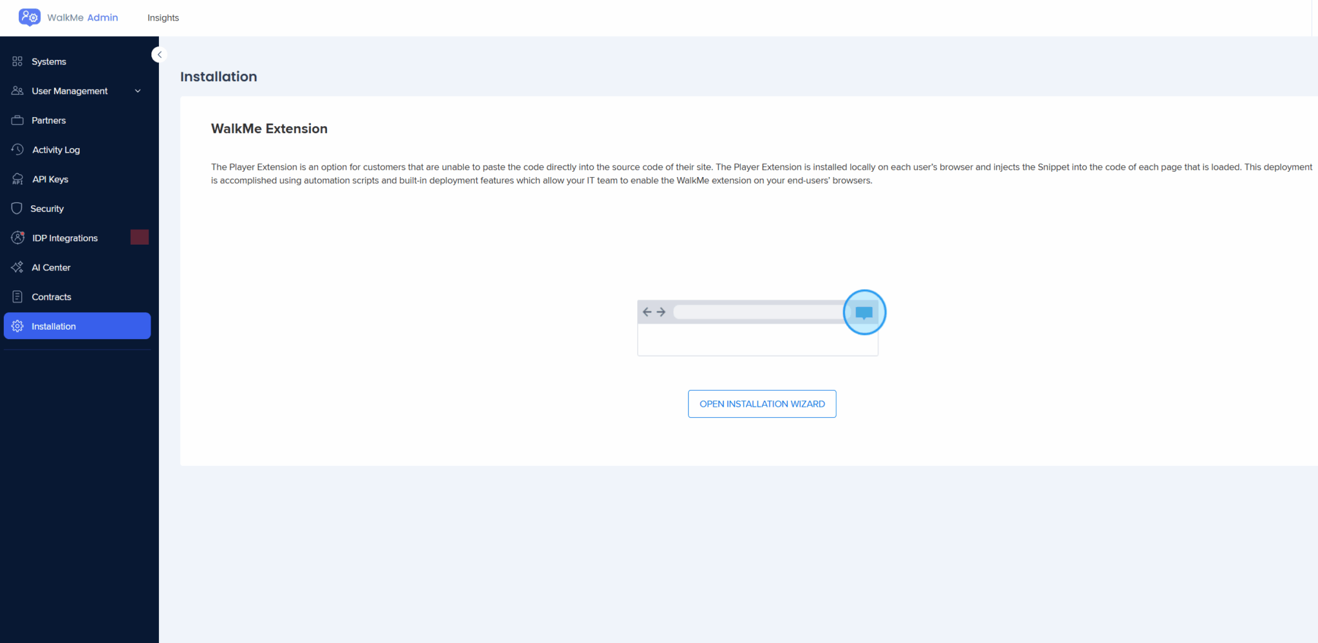This screenshot has width=1318, height=643.
Task: Click the API Keys icon in sidebar
Action: click(x=18, y=179)
